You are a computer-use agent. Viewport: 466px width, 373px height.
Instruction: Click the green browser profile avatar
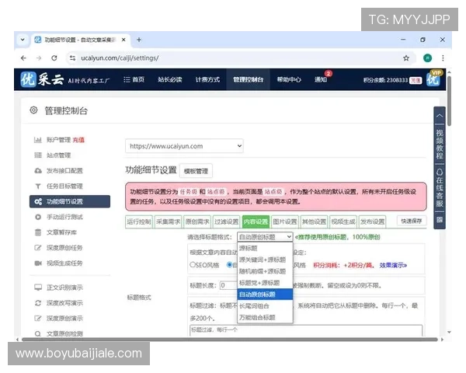pos(427,58)
